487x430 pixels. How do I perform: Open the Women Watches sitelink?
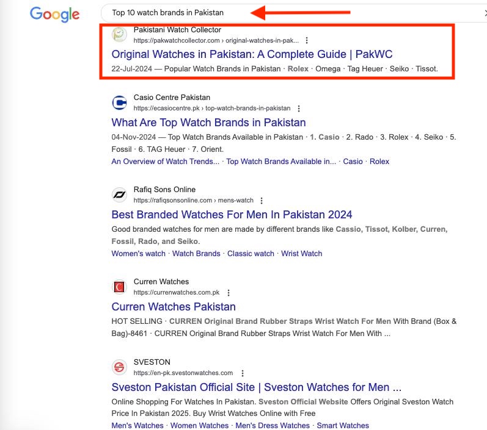coord(199,425)
